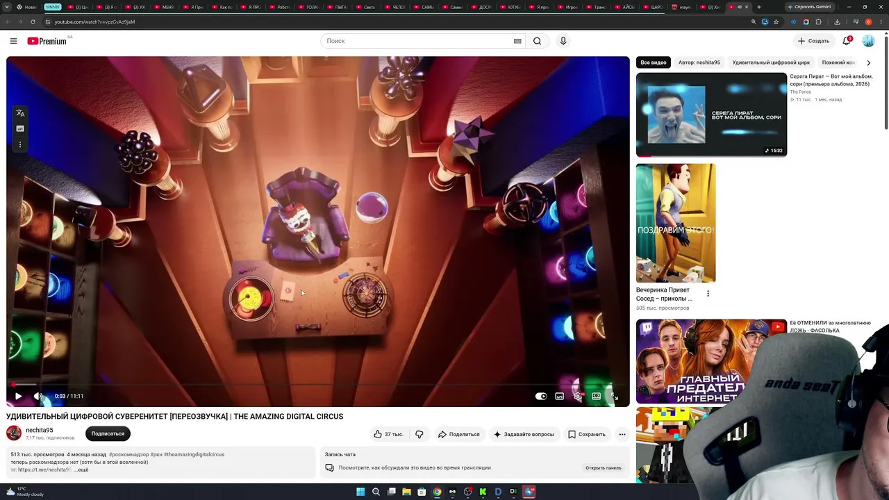
Task: Subscribe with the Подписаться button
Action: [108, 434]
